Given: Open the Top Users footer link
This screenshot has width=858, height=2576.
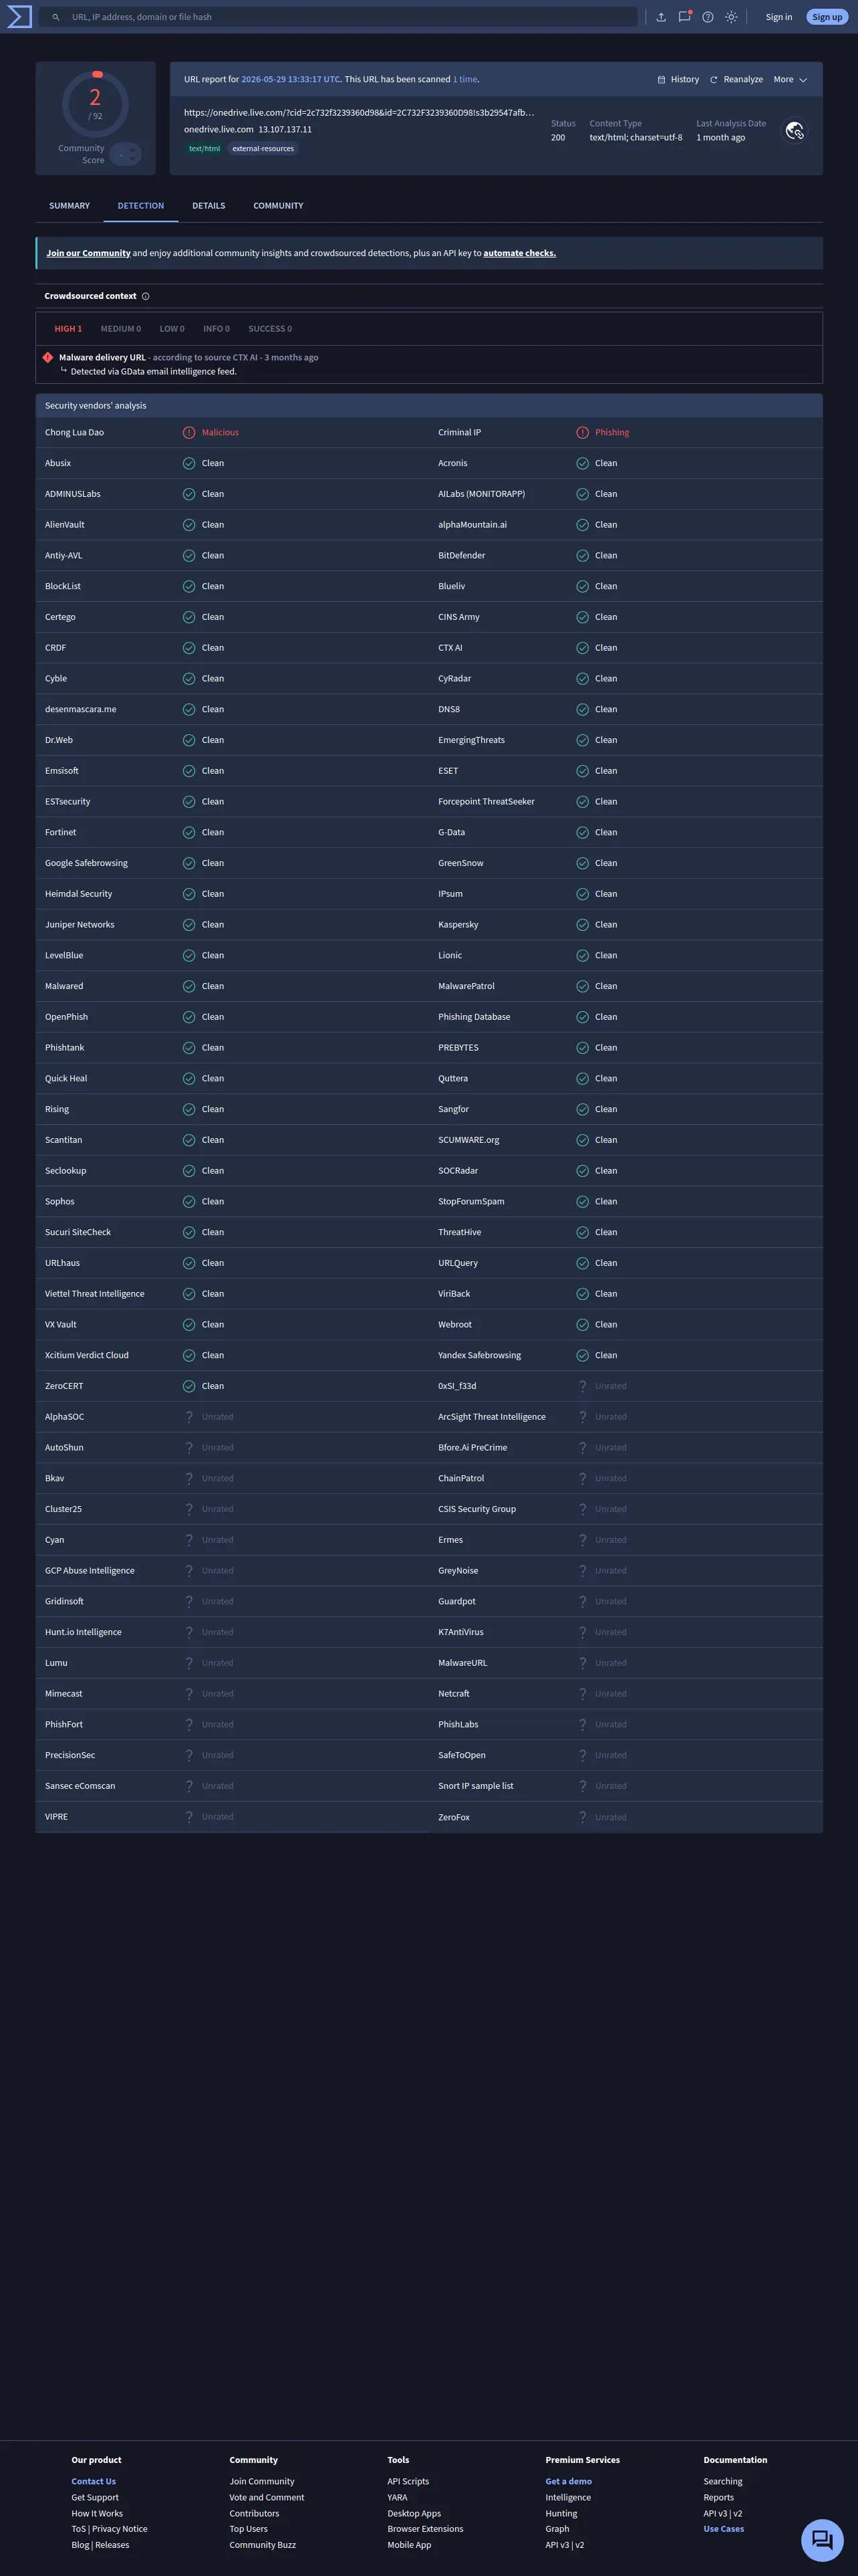Looking at the screenshot, I should [x=249, y=2529].
